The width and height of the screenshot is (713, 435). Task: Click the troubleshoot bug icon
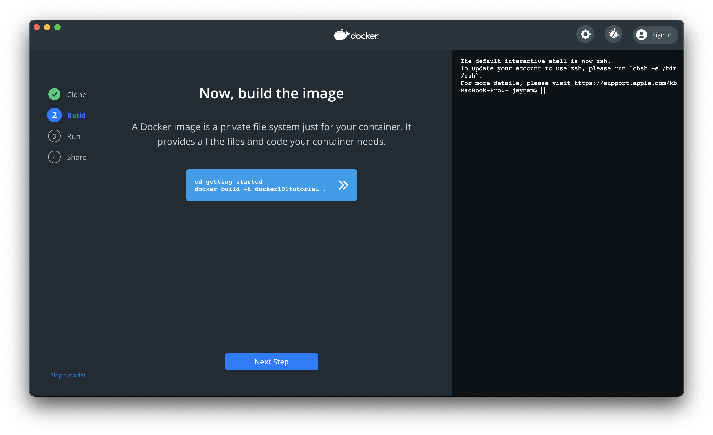pyautogui.click(x=613, y=35)
